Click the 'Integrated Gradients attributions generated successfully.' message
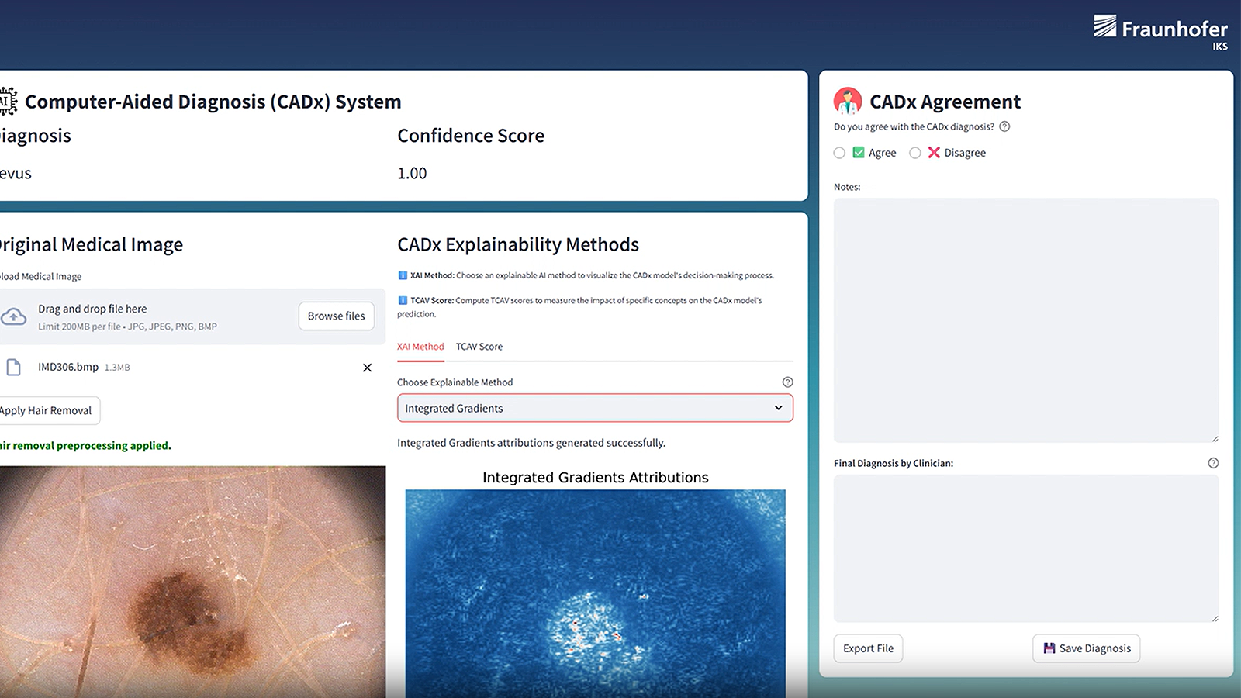1241x698 pixels. pos(531,443)
